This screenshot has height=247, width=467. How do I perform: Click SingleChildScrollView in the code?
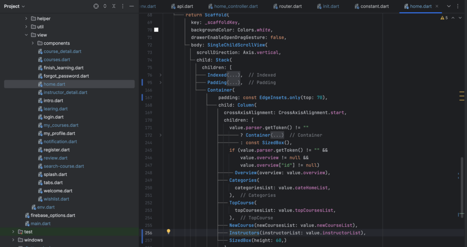(x=236, y=45)
